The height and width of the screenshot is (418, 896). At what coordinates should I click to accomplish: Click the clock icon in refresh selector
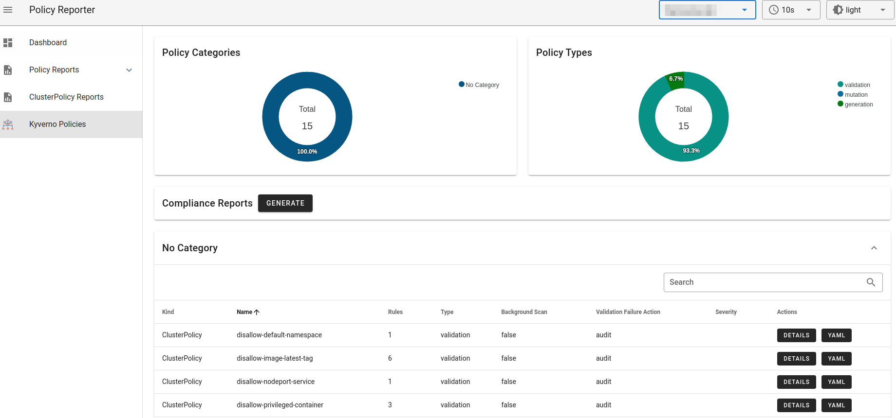coord(773,10)
